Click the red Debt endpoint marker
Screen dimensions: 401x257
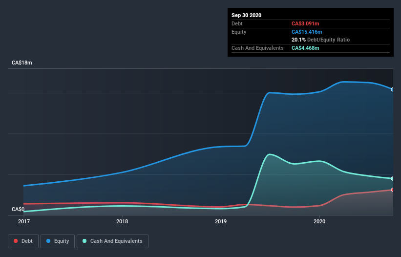point(393,190)
